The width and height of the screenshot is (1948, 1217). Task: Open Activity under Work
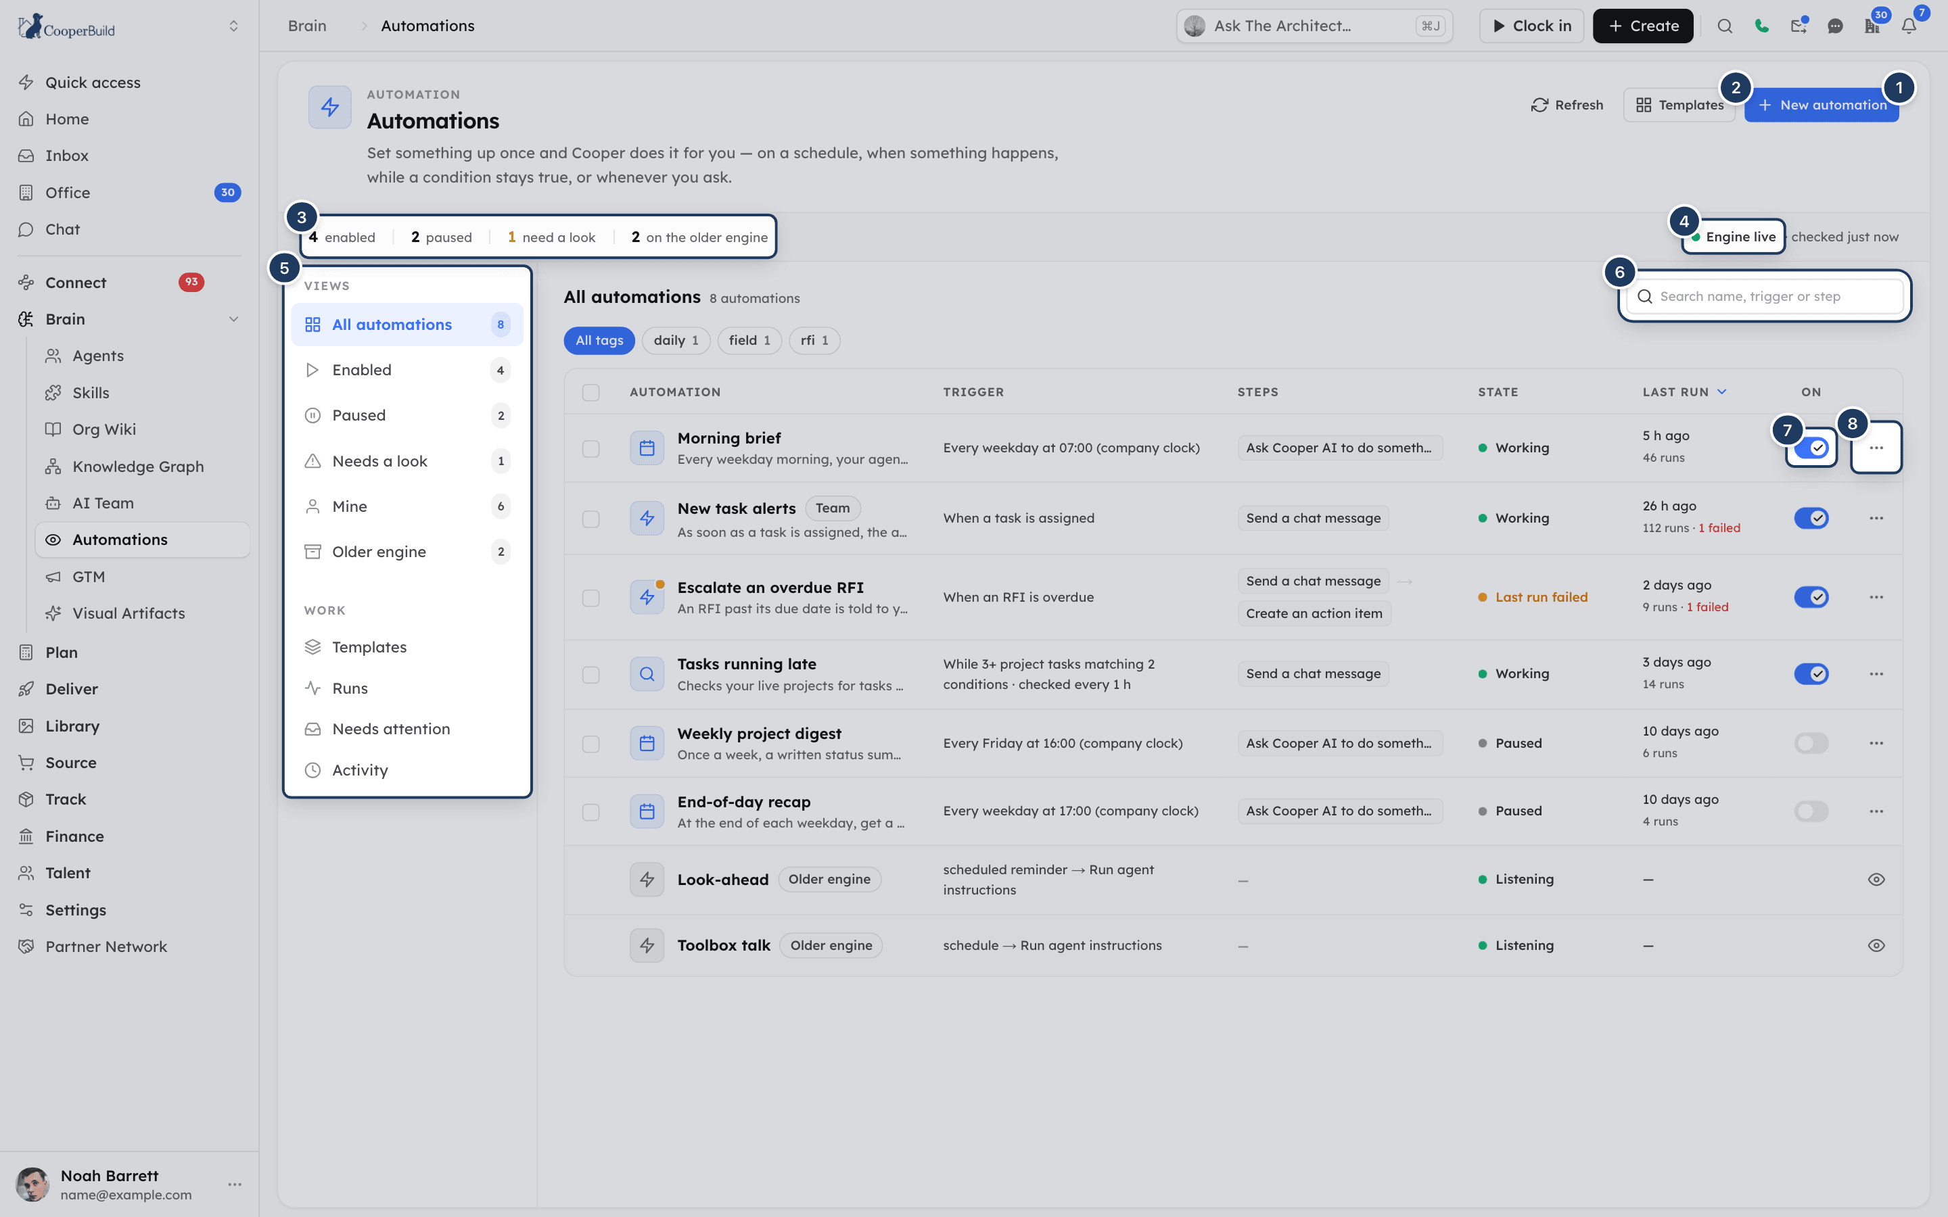(407, 770)
